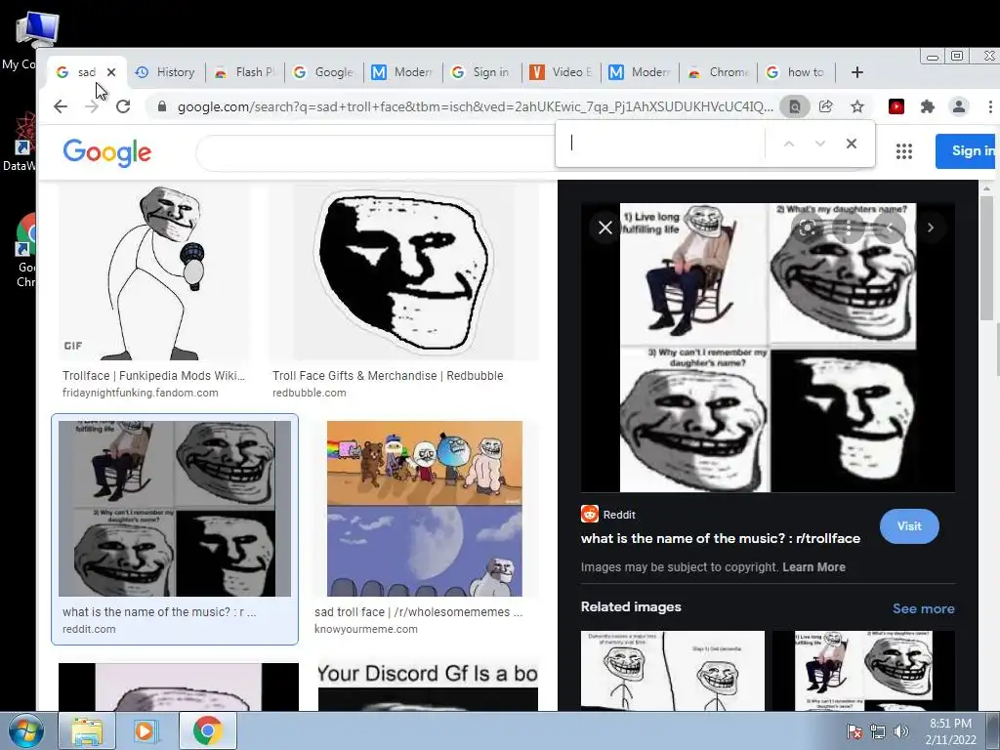Switch to the Chrome tab
This screenshot has height=750, width=1000.
coord(720,72)
